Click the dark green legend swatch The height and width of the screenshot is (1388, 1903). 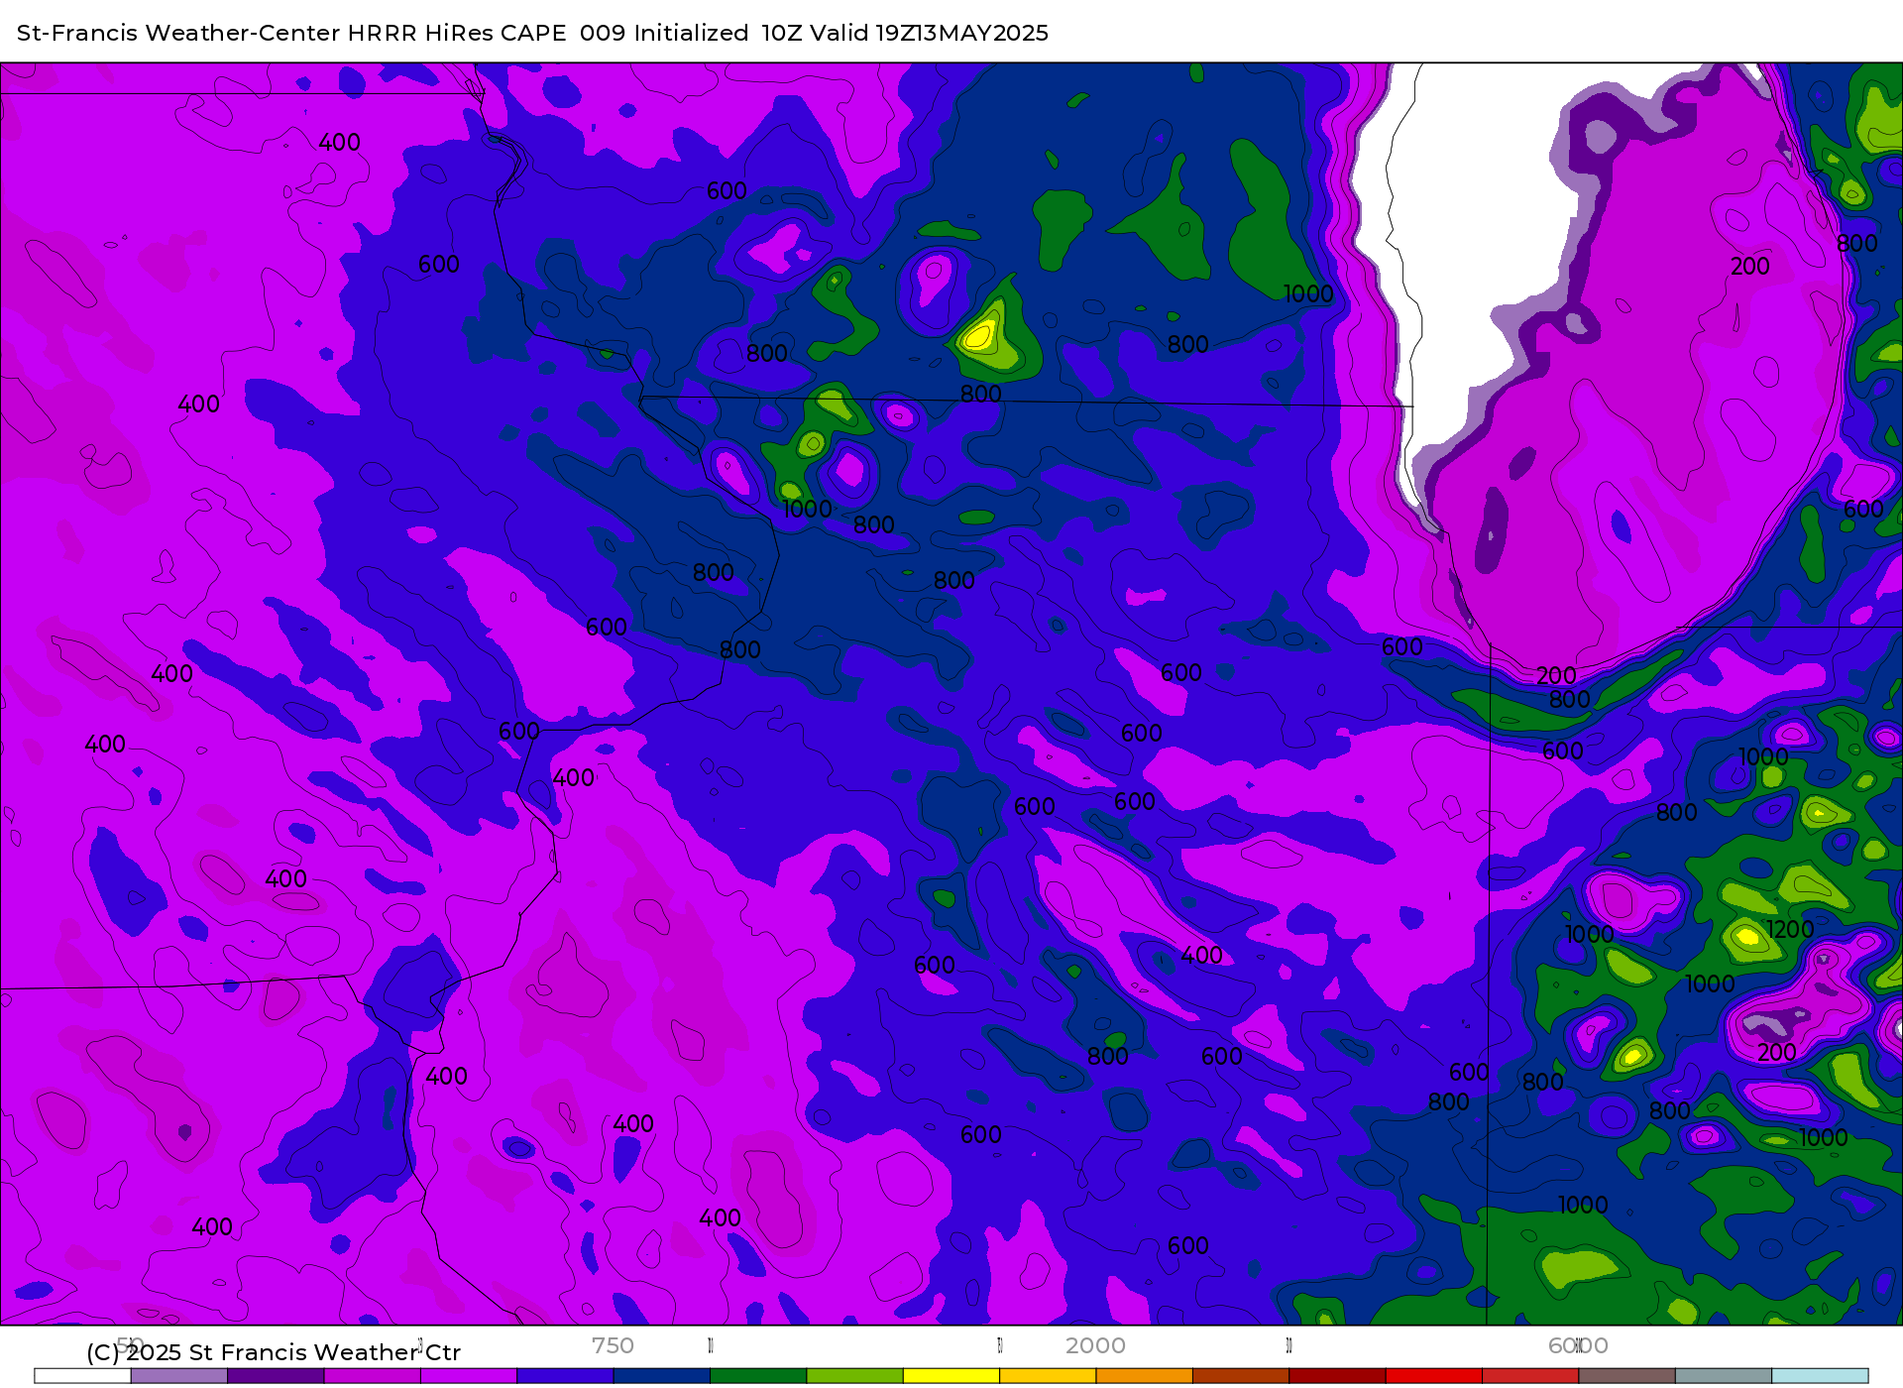click(758, 1376)
